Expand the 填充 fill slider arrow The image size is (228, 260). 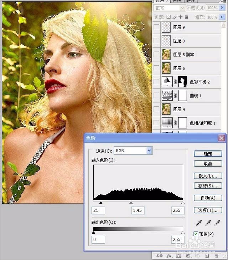(222, 17)
